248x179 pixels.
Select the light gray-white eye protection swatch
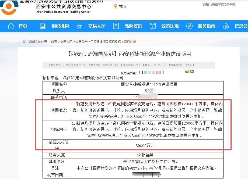pyautogui.click(x=141, y=72)
